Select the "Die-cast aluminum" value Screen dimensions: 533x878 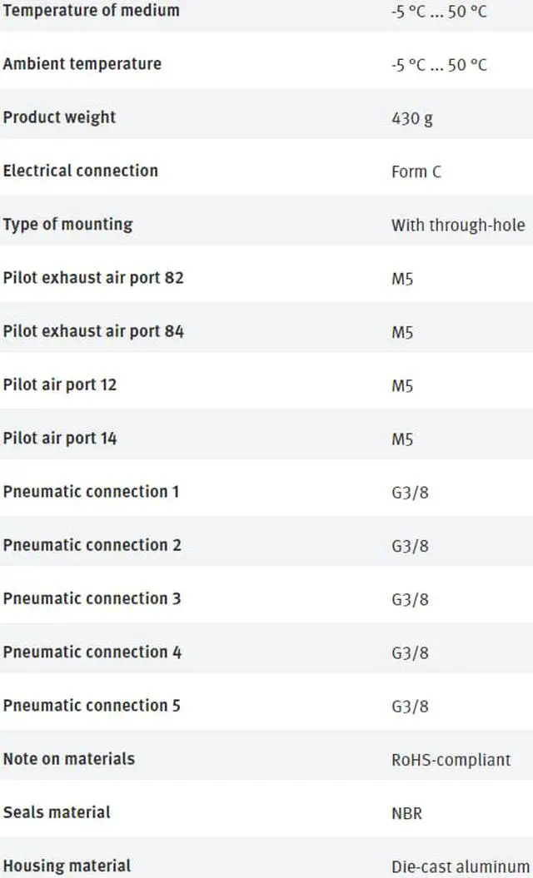[460, 866]
